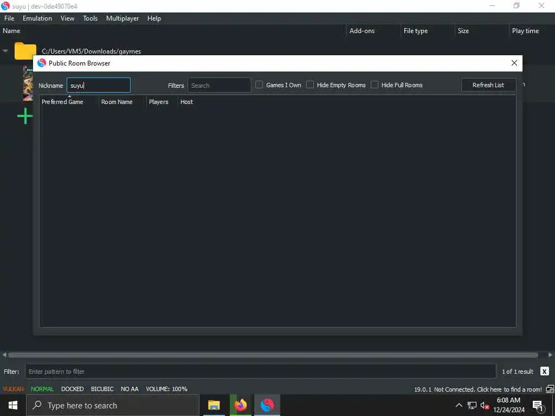This screenshot has height=416, width=555.
Task: Click the VOLUME: 100% status button
Action: [167, 389]
